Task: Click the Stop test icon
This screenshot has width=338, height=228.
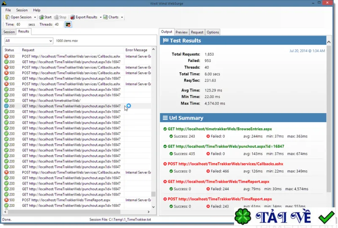Action: 56,17
